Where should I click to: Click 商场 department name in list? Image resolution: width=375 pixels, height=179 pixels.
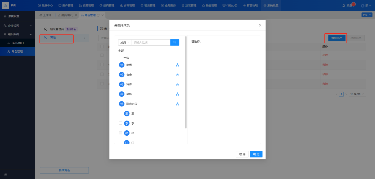129,65
